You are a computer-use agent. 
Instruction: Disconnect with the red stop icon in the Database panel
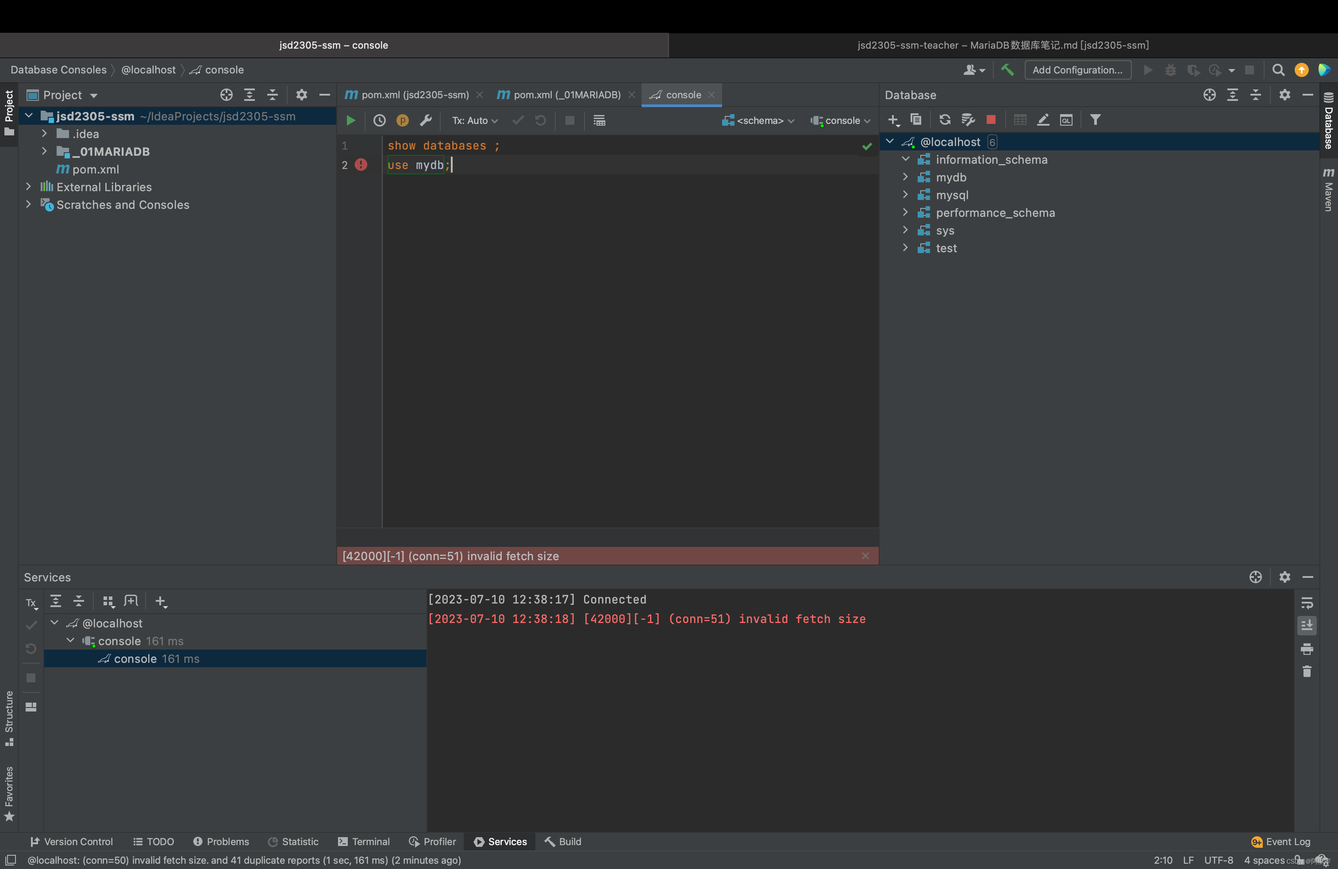[991, 120]
